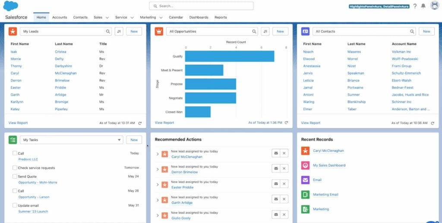This screenshot has width=442, height=223.
Task: Refresh the My Leads report
Action: (140, 123)
